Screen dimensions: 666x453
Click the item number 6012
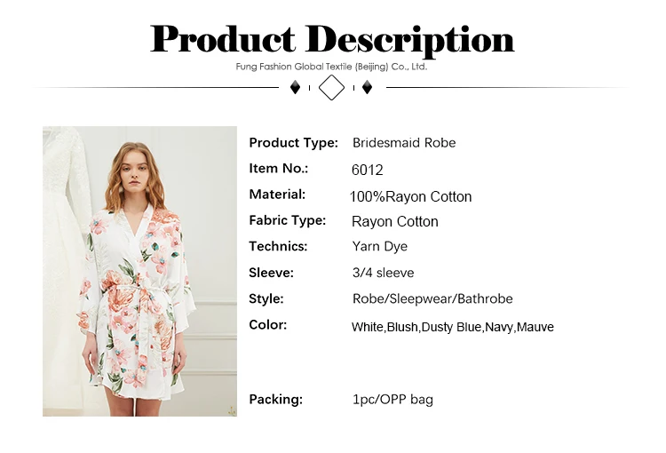[x=367, y=170]
